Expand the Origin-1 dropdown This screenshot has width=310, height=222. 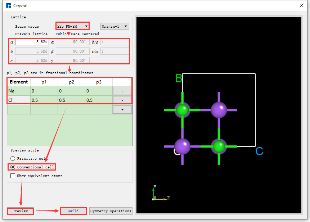click(114, 26)
